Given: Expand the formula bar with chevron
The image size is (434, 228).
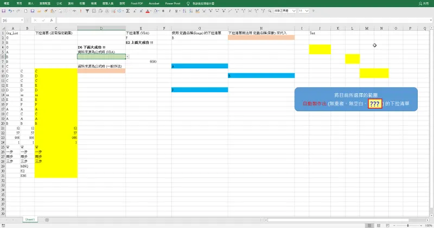Looking at the screenshot, I should (431, 20).
